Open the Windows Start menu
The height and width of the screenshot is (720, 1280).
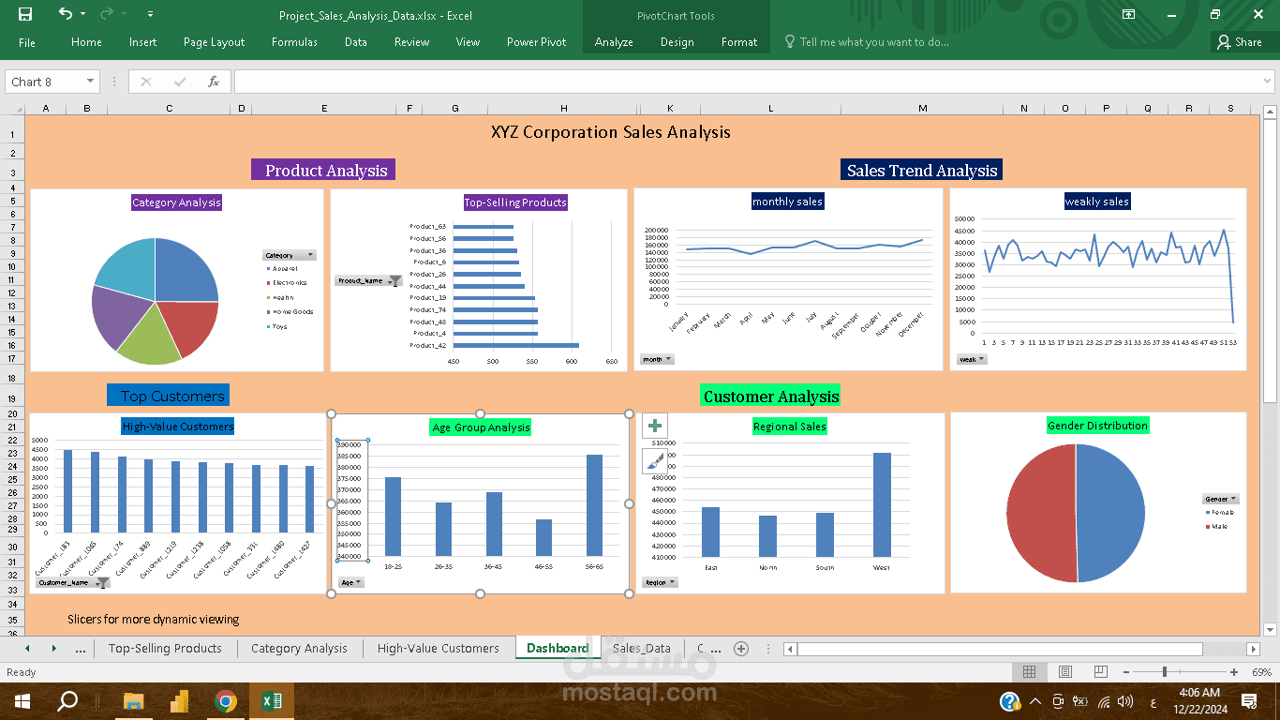click(22, 701)
